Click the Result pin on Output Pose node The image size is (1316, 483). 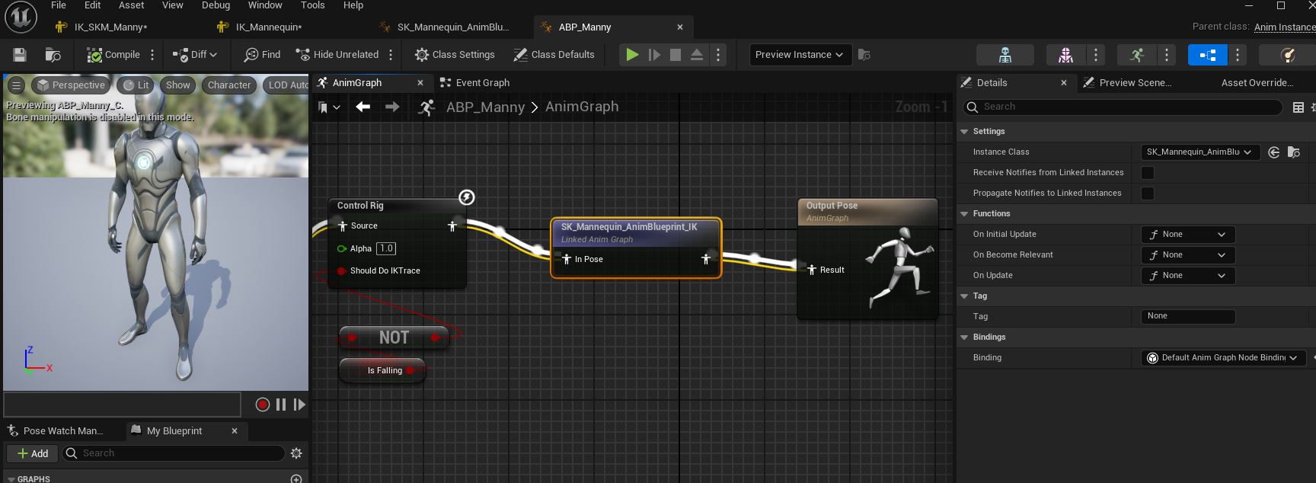tap(812, 270)
